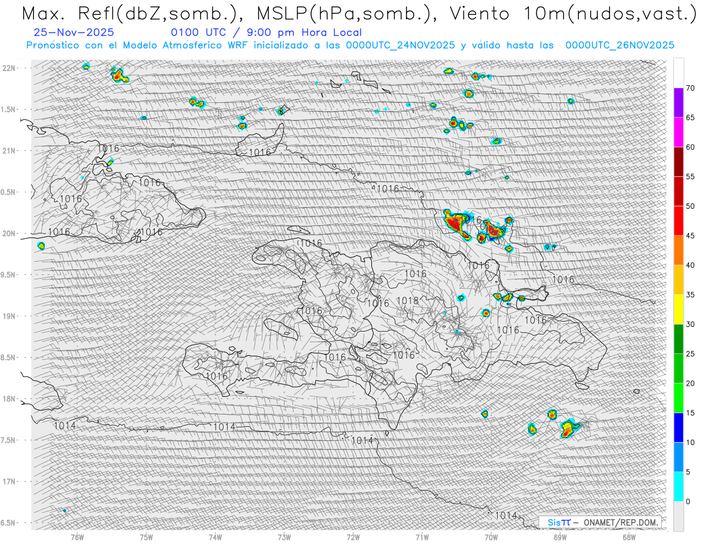Click the '20' value on the color scale

pos(690,383)
